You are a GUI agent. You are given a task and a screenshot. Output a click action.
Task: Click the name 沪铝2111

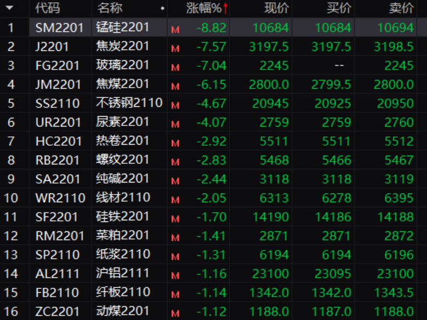click(122, 273)
